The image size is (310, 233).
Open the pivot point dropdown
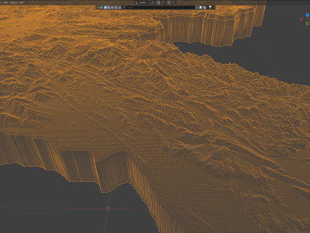153,3
